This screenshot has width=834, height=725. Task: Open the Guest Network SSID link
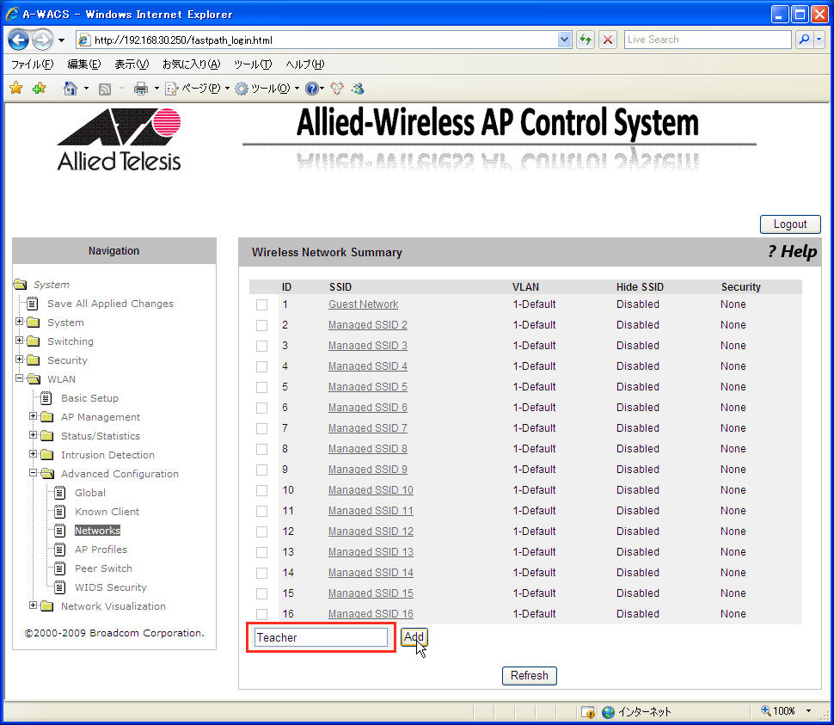click(364, 304)
